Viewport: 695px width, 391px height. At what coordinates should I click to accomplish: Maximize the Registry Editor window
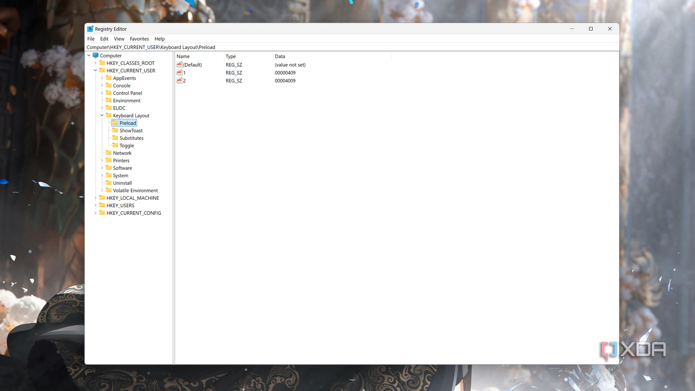point(591,29)
